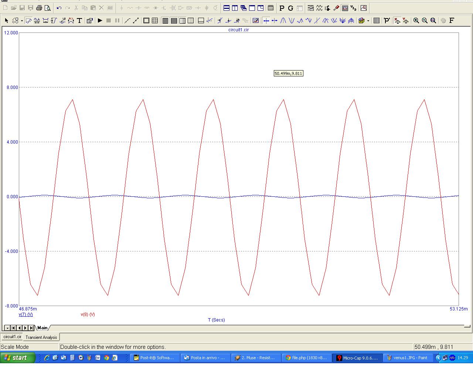
Task: Run the transient analysis with the play button
Action: coord(100,21)
